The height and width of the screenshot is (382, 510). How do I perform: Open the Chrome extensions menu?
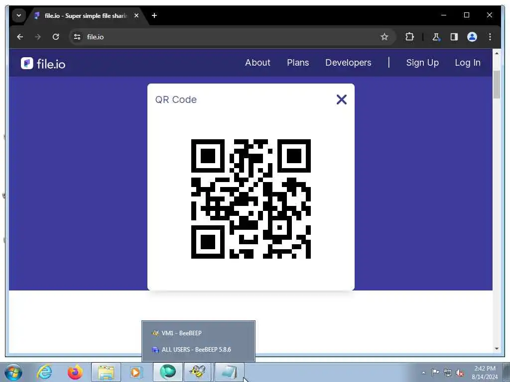point(409,37)
